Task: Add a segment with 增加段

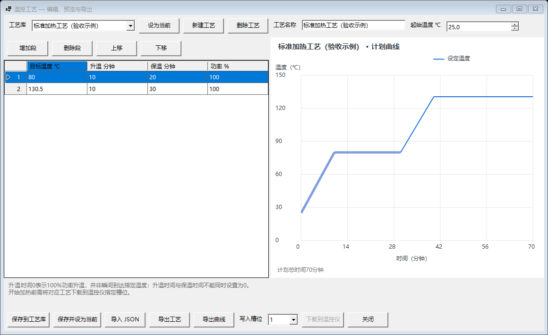Action: 28,48
